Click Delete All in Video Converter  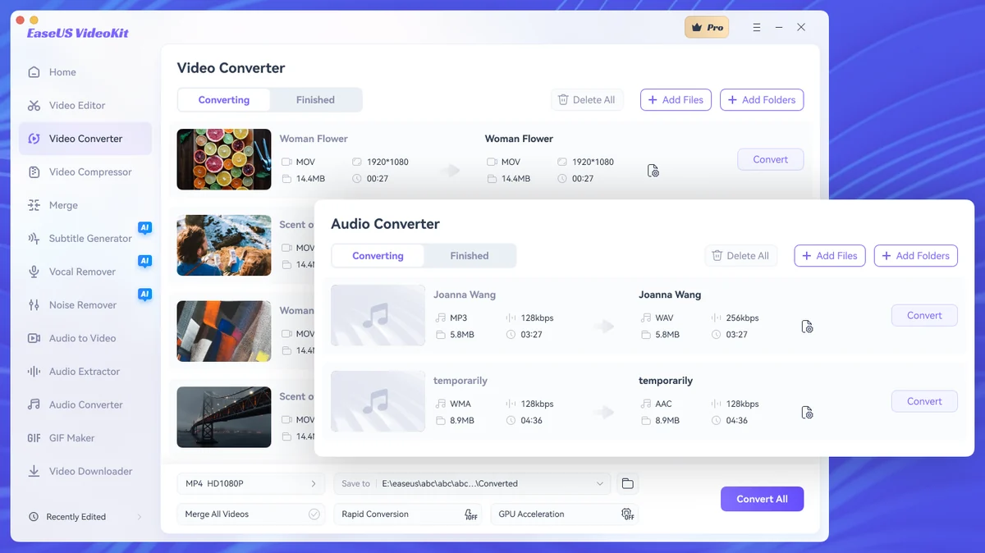587,100
